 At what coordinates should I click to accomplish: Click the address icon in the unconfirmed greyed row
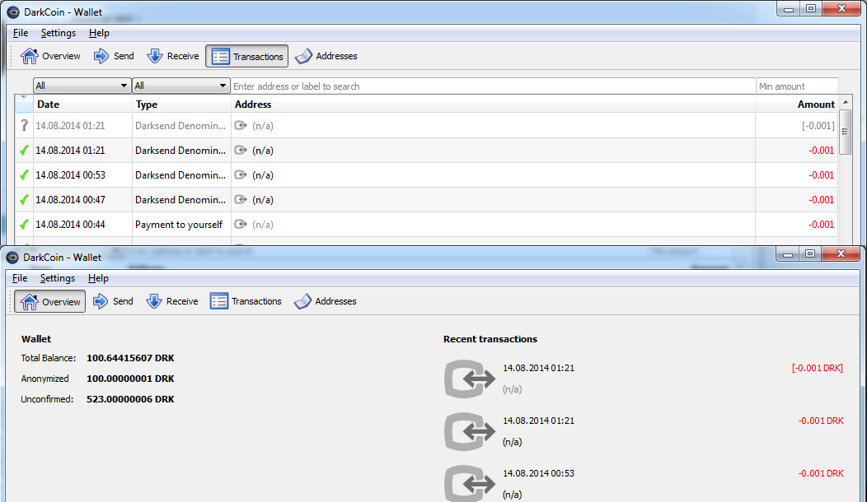point(241,125)
